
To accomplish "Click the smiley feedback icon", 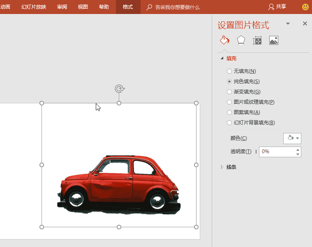I will 305,7.
